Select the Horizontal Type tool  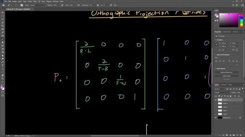coord(3,65)
